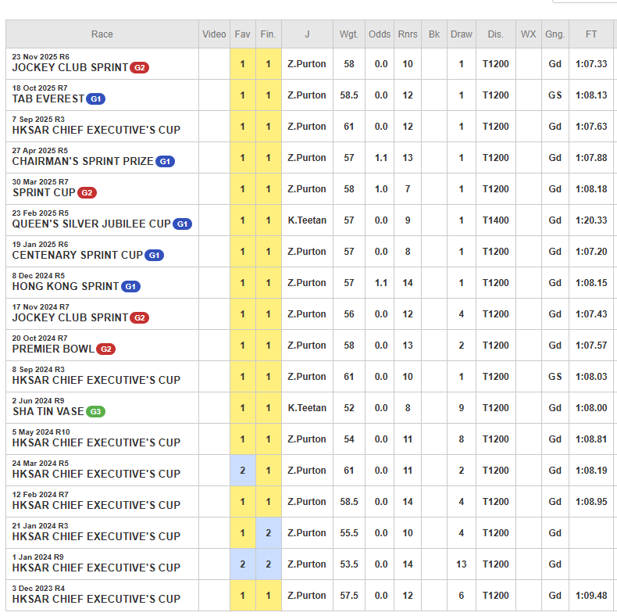Click weight 55.5 in the 21 Jan 2024 row
Viewport: 617px width, 616px height.
point(349,533)
